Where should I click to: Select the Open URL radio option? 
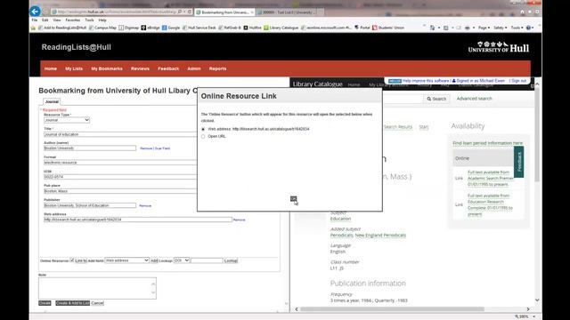(x=203, y=136)
